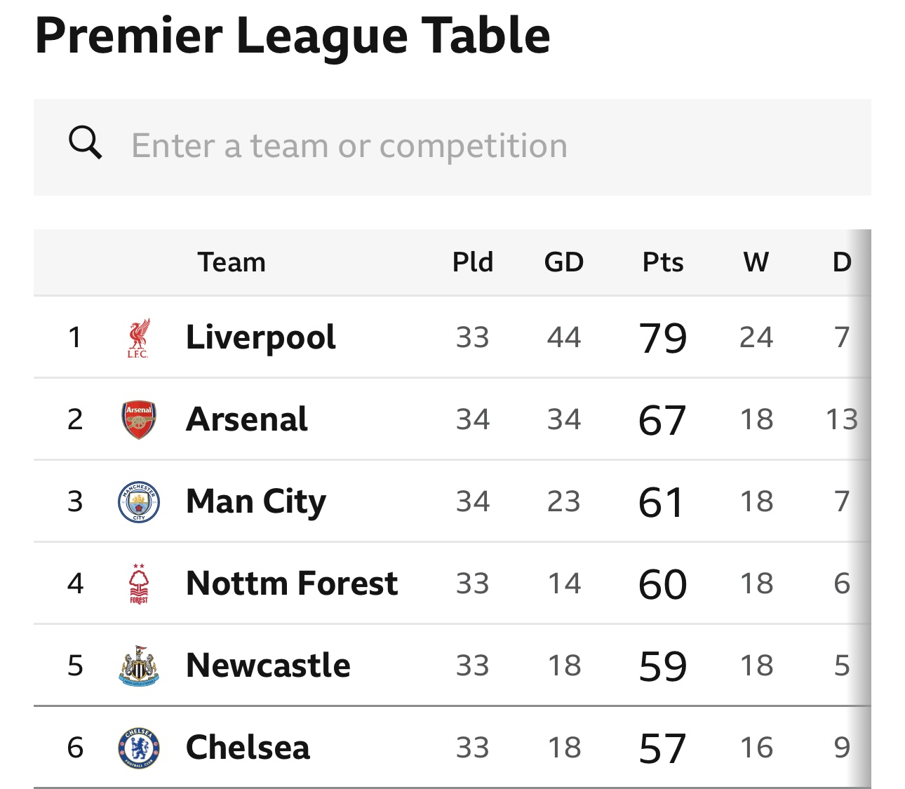Open the Nottm Forest team link

pyautogui.click(x=292, y=584)
